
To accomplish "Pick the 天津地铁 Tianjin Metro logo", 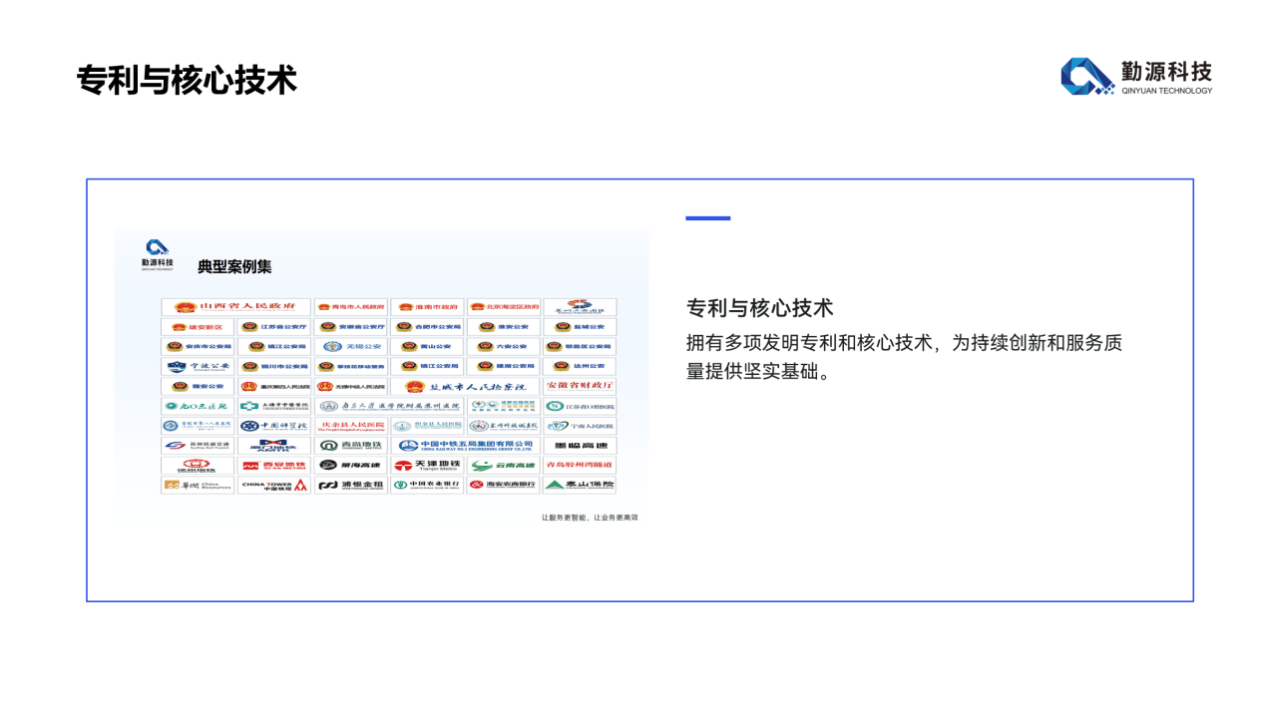I will click(x=427, y=466).
